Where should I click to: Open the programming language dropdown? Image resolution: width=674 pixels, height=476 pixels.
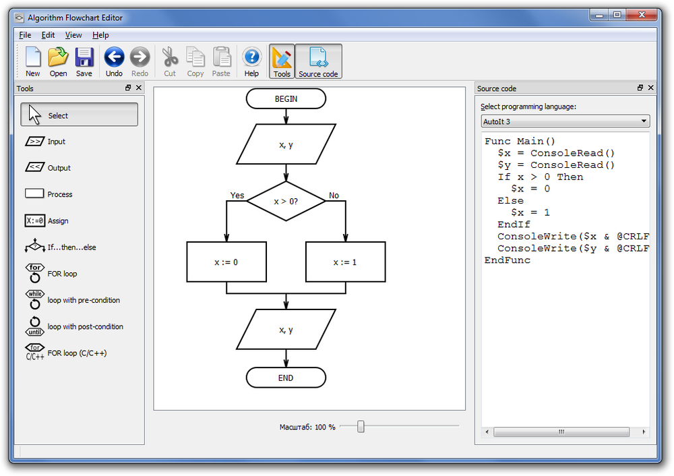(565, 121)
